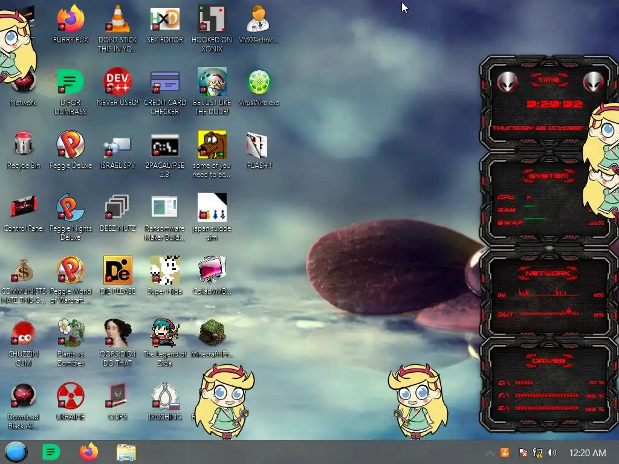Click the left alien head in the Time widget

(507, 82)
